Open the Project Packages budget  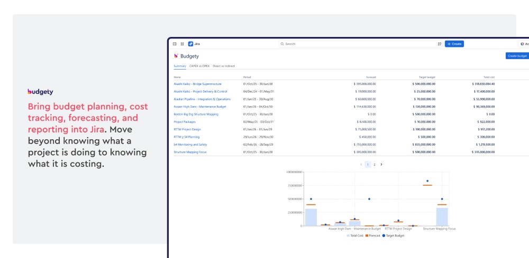click(x=185, y=122)
